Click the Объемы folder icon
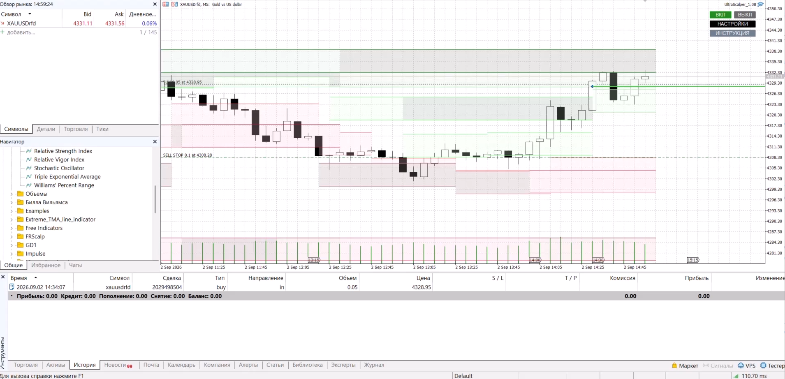 pyautogui.click(x=20, y=194)
